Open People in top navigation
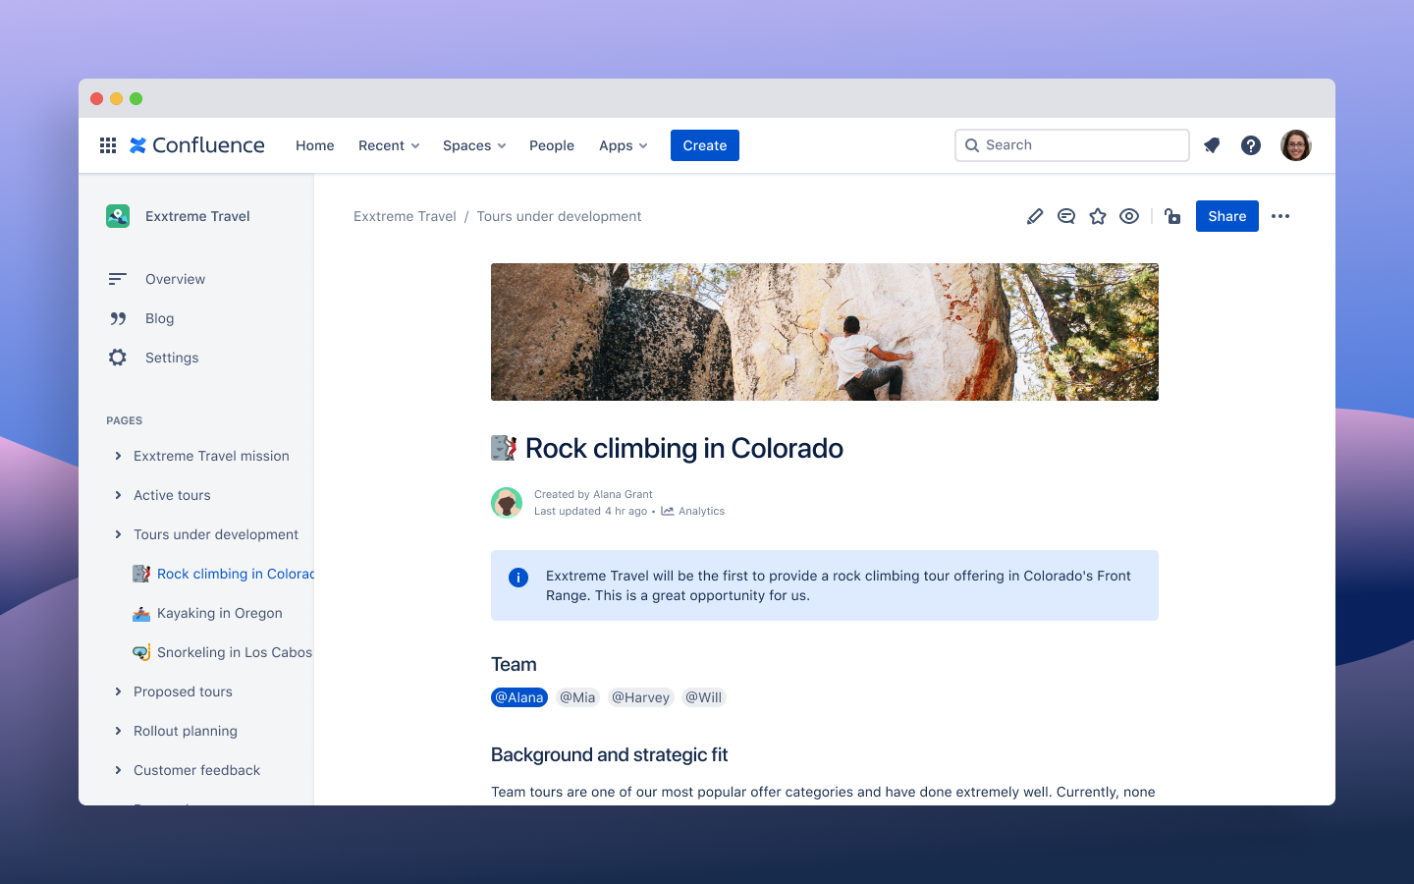 (x=552, y=145)
